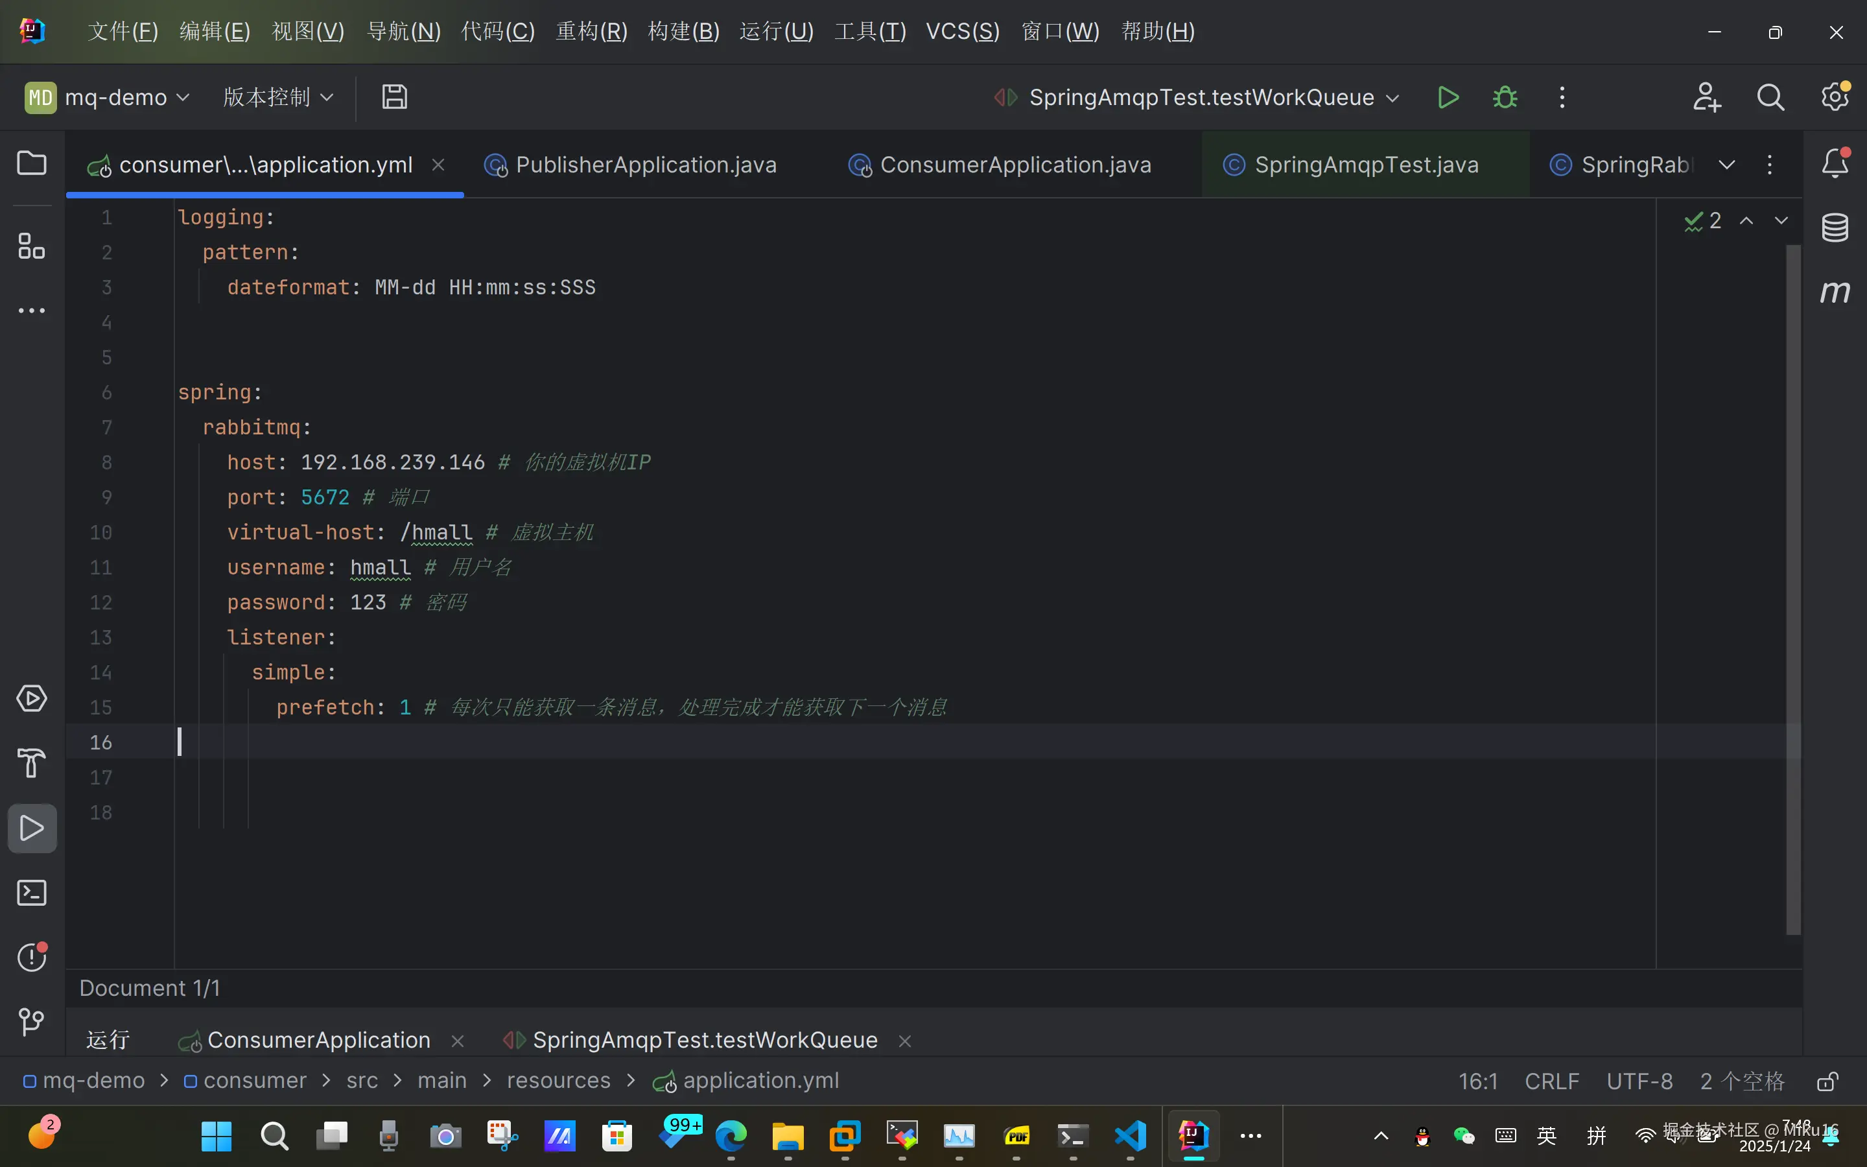Open the Terminal tool window
The width and height of the screenshot is (1867, 1167).
click(x=32, y=893)
